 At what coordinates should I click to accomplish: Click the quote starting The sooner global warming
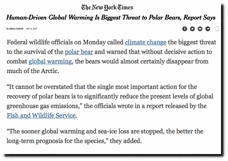[x=105, y=136]
